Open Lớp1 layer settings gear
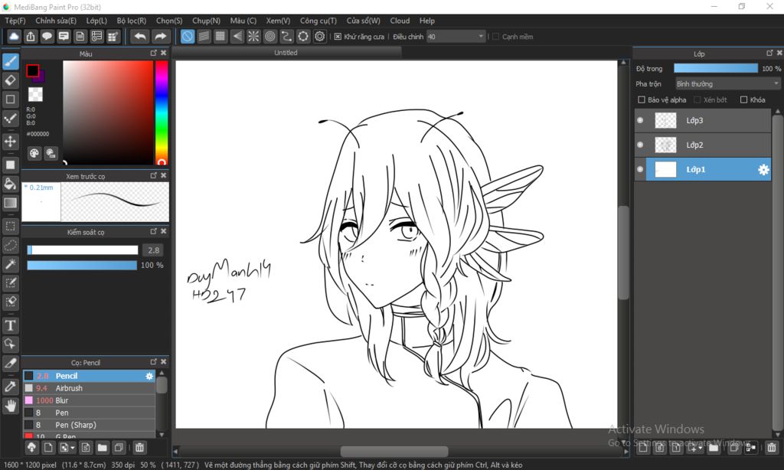Viewport: 784px width, 470px height. coord(763,169)
